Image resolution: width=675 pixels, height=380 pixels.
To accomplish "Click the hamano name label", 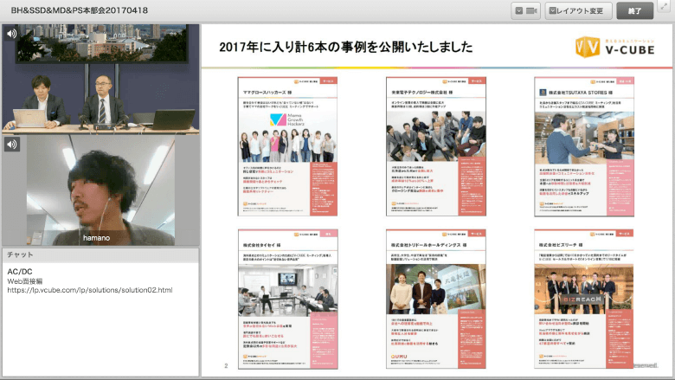I will coord(96,238).
